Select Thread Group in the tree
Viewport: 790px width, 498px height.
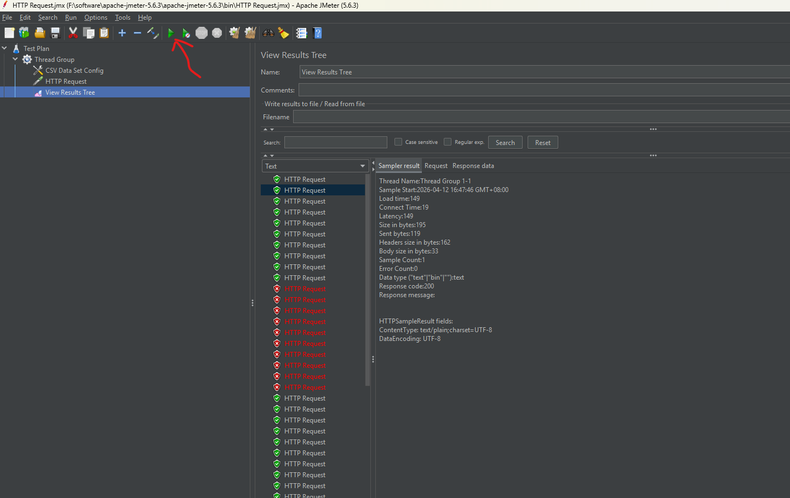54,59
